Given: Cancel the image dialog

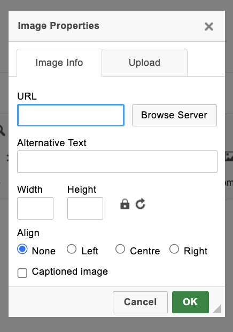Looking at the screenshot, I should (x=140, y=302).
